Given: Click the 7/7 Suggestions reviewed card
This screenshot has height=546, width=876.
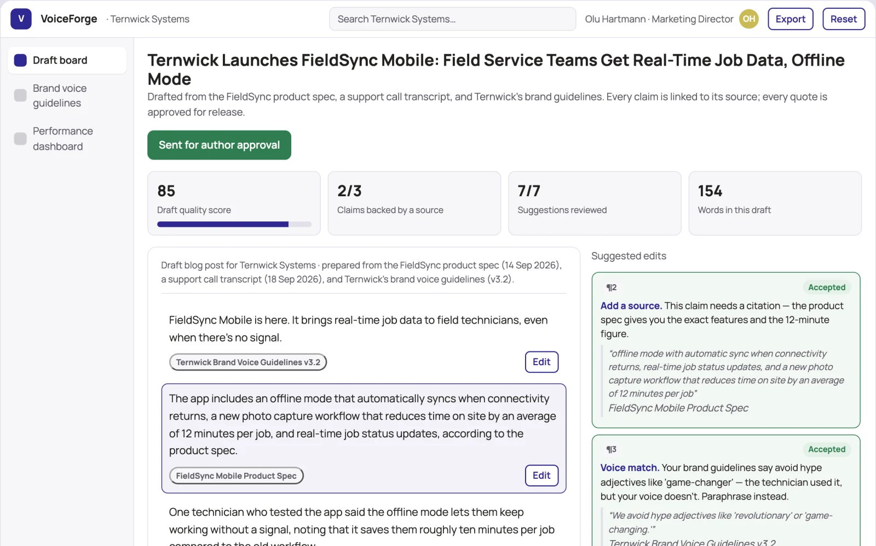Looking at the screenshot, I should (x=595, y=203).
